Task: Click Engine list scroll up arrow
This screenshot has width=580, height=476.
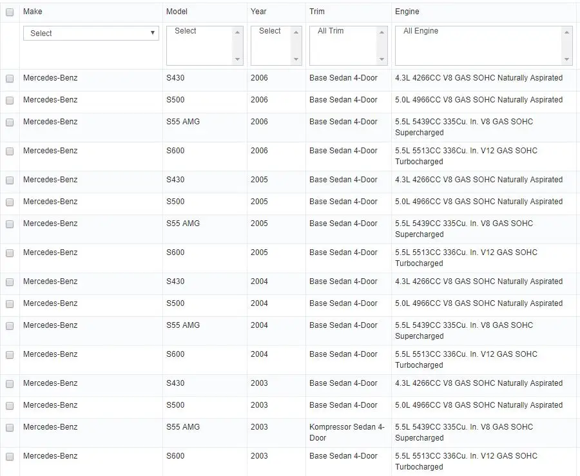Action: [x=566, y=32]
